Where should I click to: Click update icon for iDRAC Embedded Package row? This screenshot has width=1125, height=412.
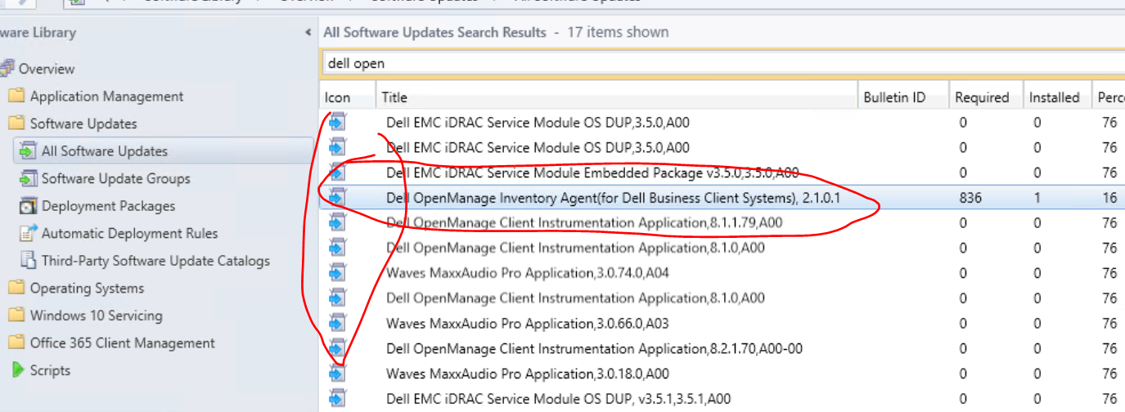[x=338, y=172]
